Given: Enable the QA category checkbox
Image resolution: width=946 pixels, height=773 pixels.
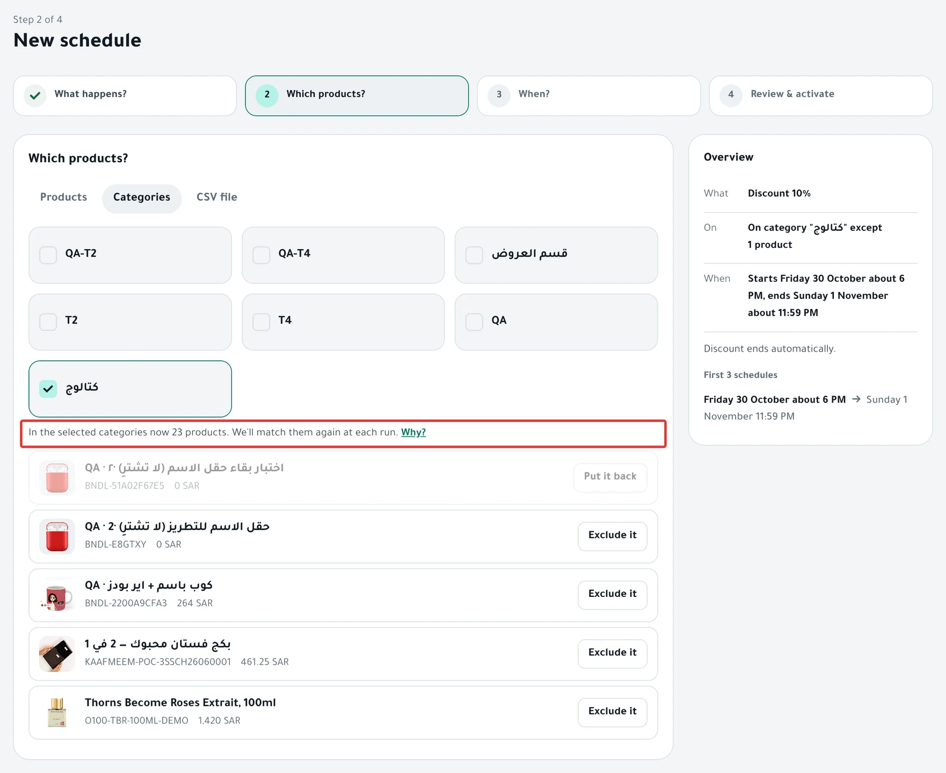Looking at the screenshot, I should pyautogui.click(x=474, y=322).
